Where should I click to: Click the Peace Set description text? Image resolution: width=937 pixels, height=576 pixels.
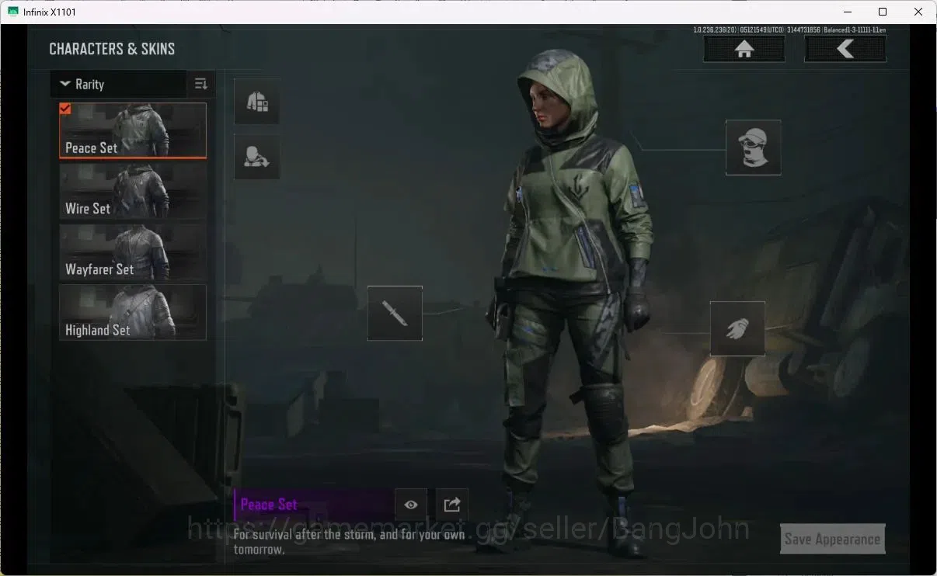pyautogui.click(x=350, y=542)
